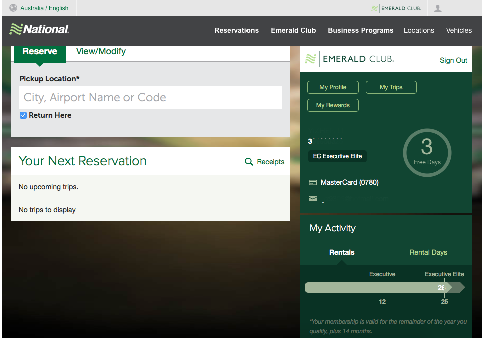
Task: Click the Receipts magnifier icon
Action: [249, 161]
